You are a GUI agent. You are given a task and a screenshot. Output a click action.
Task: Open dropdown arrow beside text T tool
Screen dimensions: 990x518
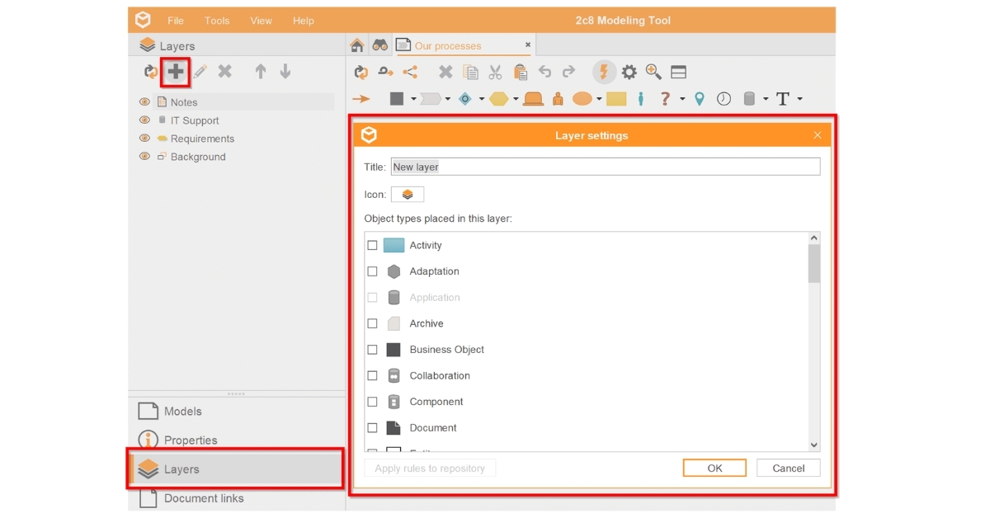click(x=799, y=99)
